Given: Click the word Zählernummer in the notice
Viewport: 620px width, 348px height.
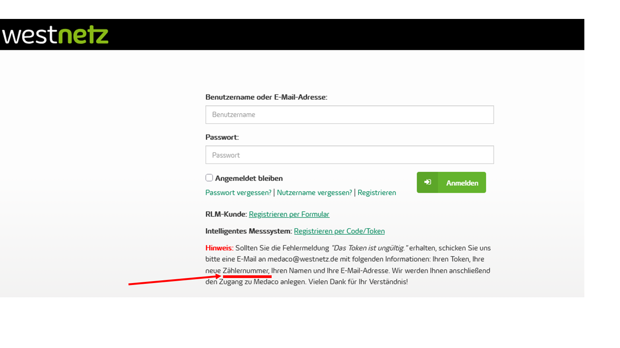Looking at the screenshot, I should coord(246,271).
